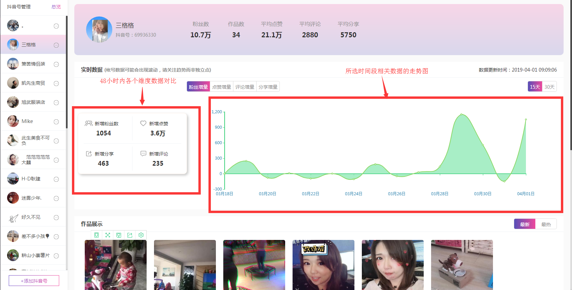This screenshot has height=290, width=572.
Task: Open the options icon beside 凯先生商贸
Action: [56, 83]
